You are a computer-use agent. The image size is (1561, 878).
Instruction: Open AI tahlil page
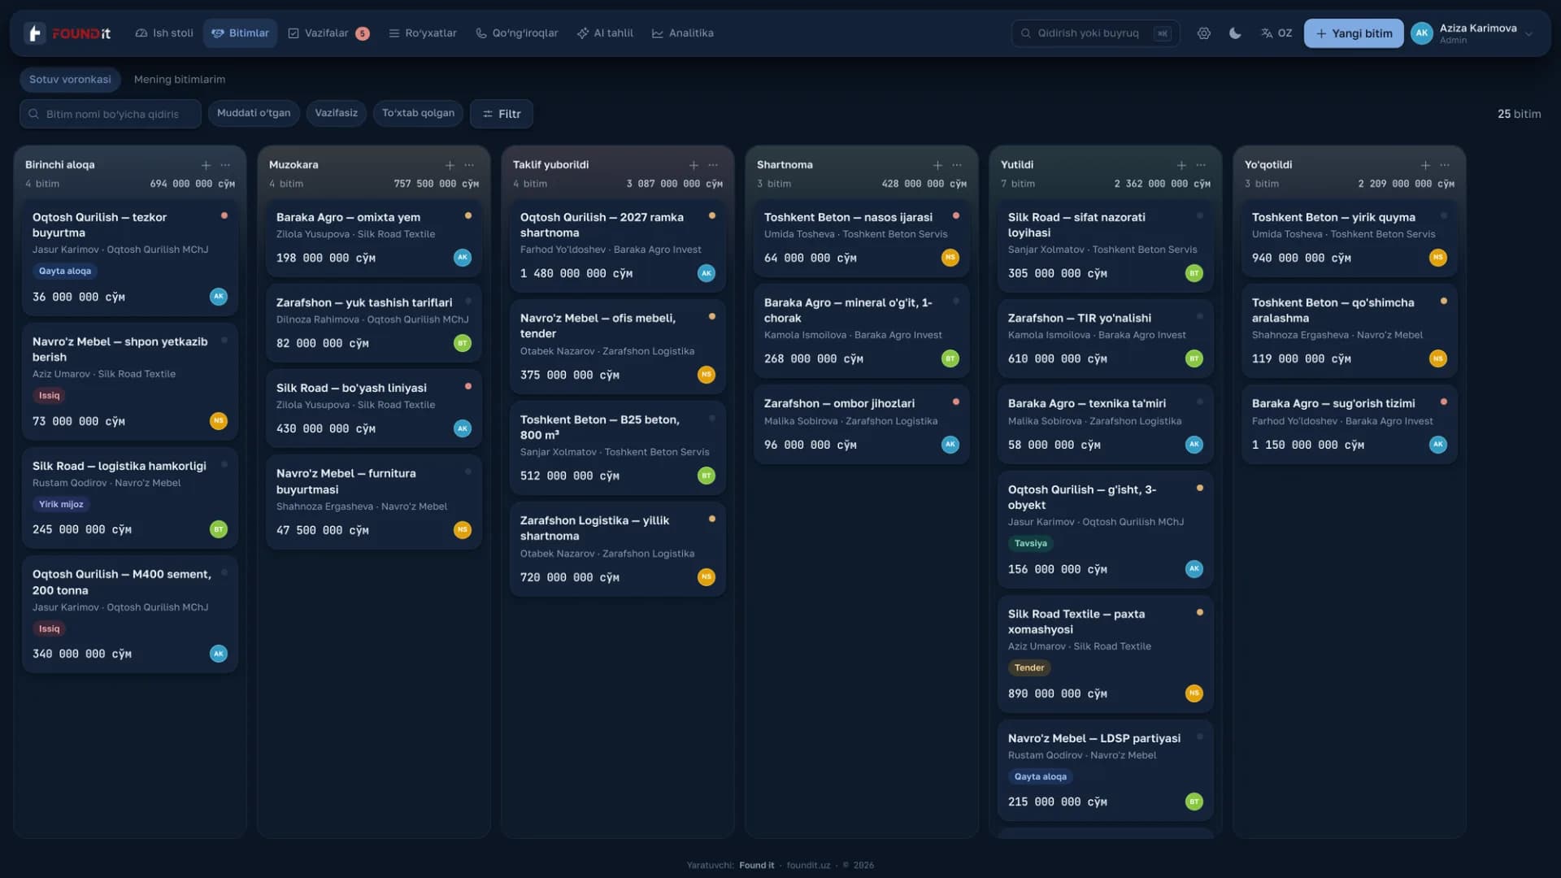[605, 33]
